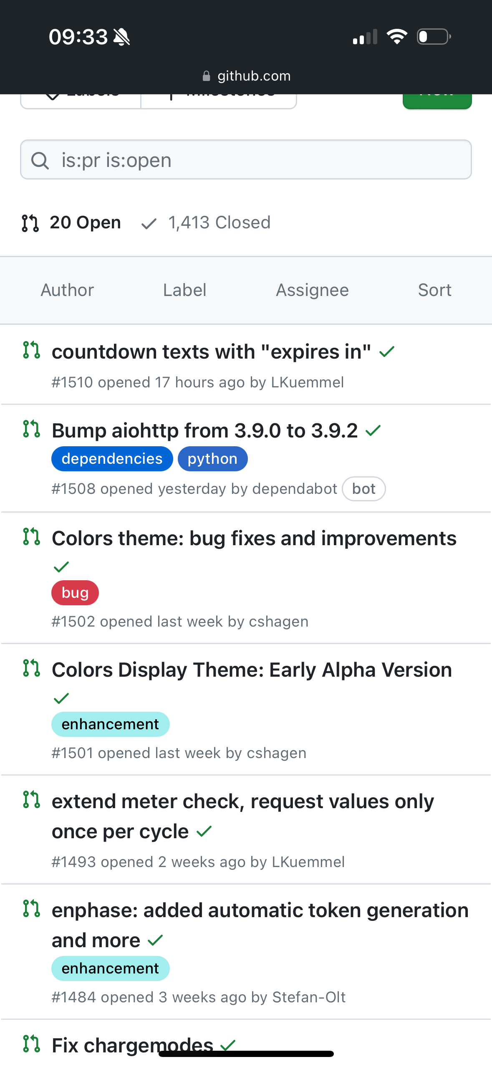Click the search magnifier icon in filter box
Viewport: 492px width, 1067px height.
pyautogui.click(x=40, y=160)
